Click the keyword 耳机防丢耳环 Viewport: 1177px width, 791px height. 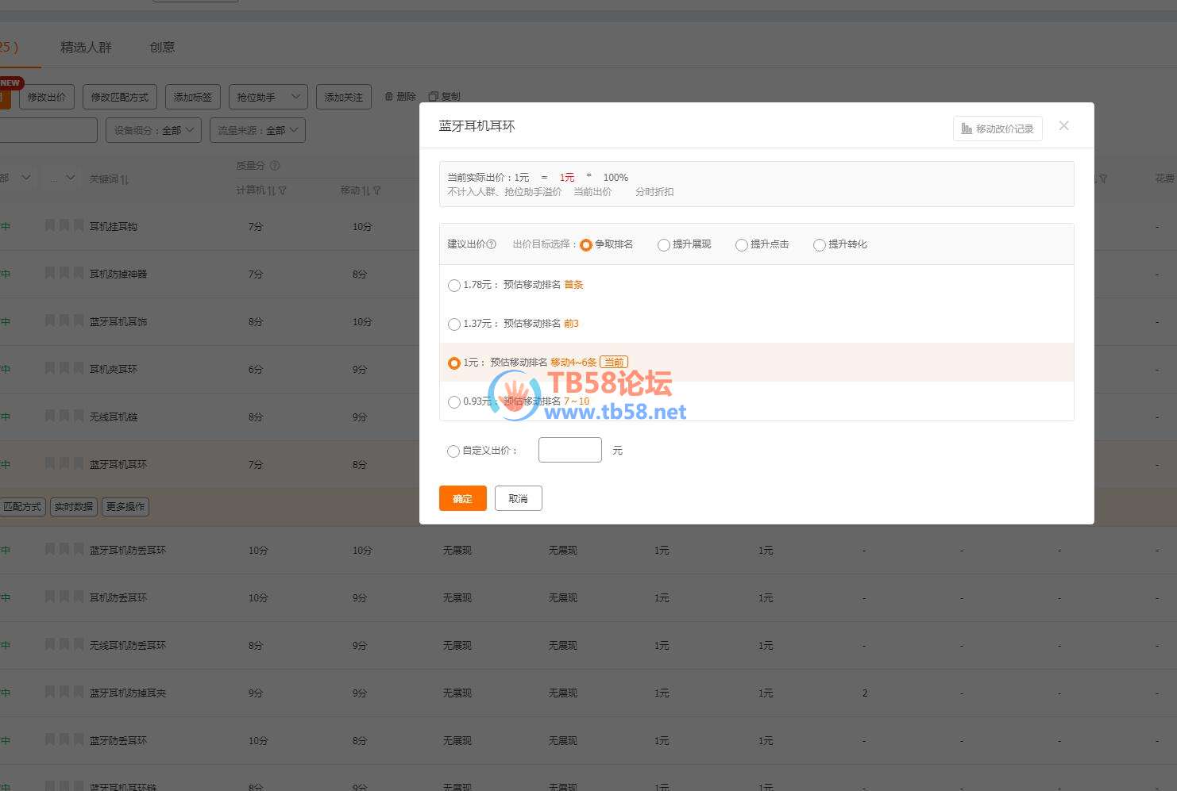click(118, 597)
